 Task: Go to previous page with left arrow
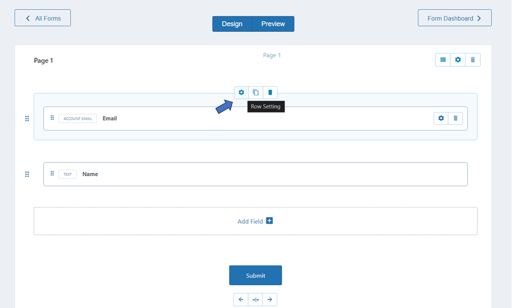[x=241, y=299]
